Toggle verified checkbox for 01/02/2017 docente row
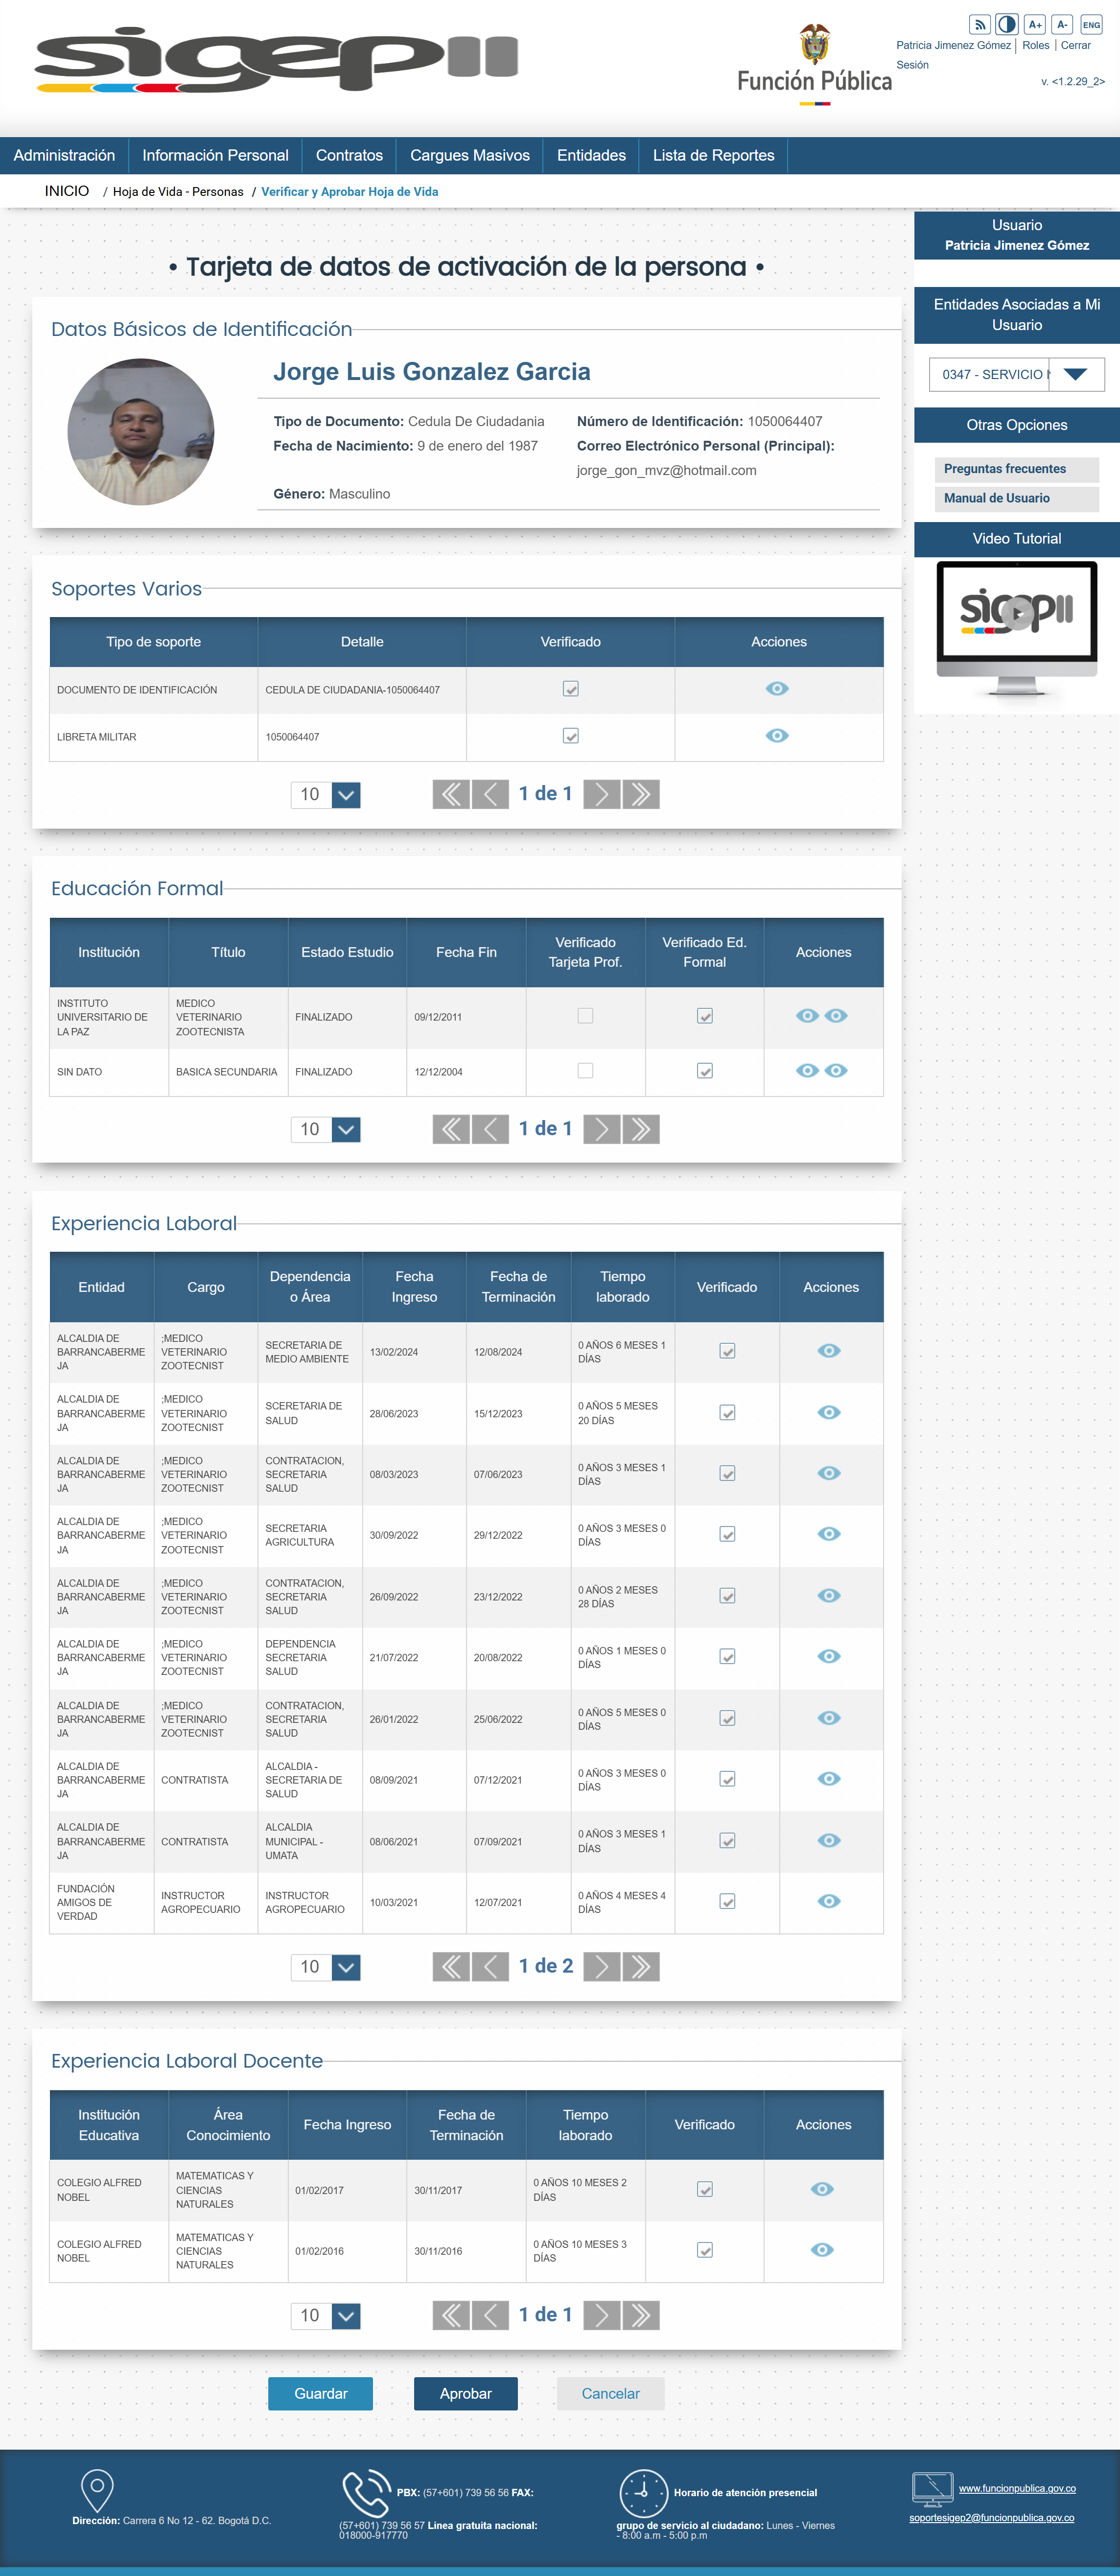1120x2576 pixels. pyautogui.click(x=704, y=2189)
